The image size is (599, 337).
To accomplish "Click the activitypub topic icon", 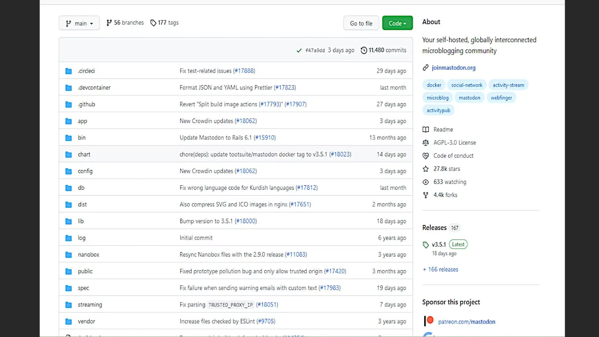I will pyautogui.click(x=438, y=110).
